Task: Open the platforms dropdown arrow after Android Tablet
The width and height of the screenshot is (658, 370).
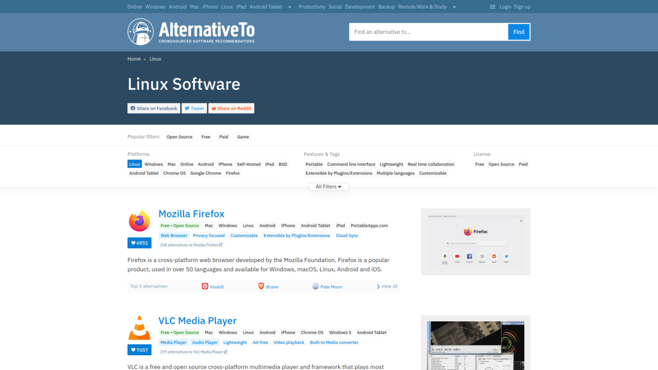Action: click(x=290, y=7)
